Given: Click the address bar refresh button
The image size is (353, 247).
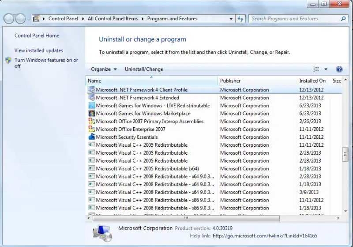Looking at the screenshot, I should [x=240, y=19].
